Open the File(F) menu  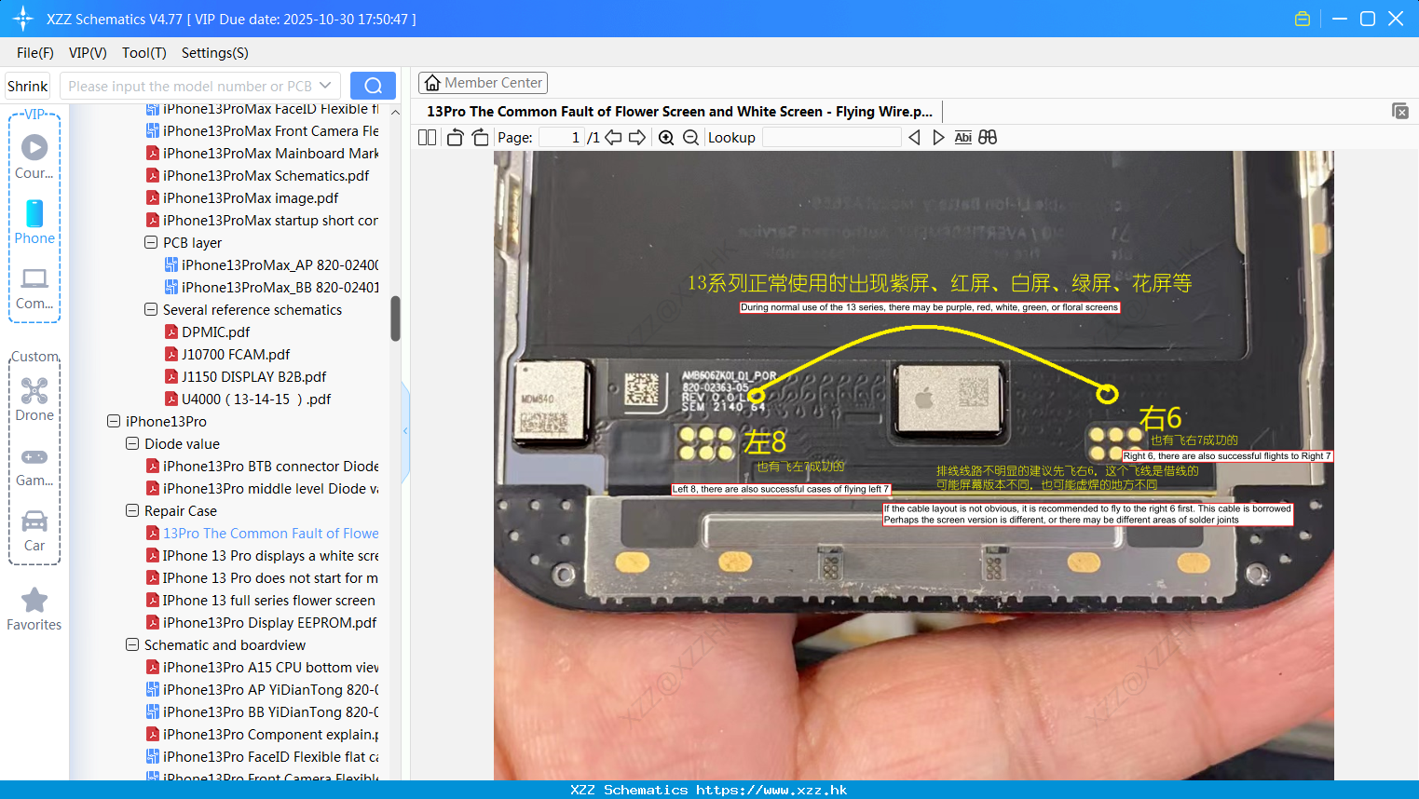point(35,53)
